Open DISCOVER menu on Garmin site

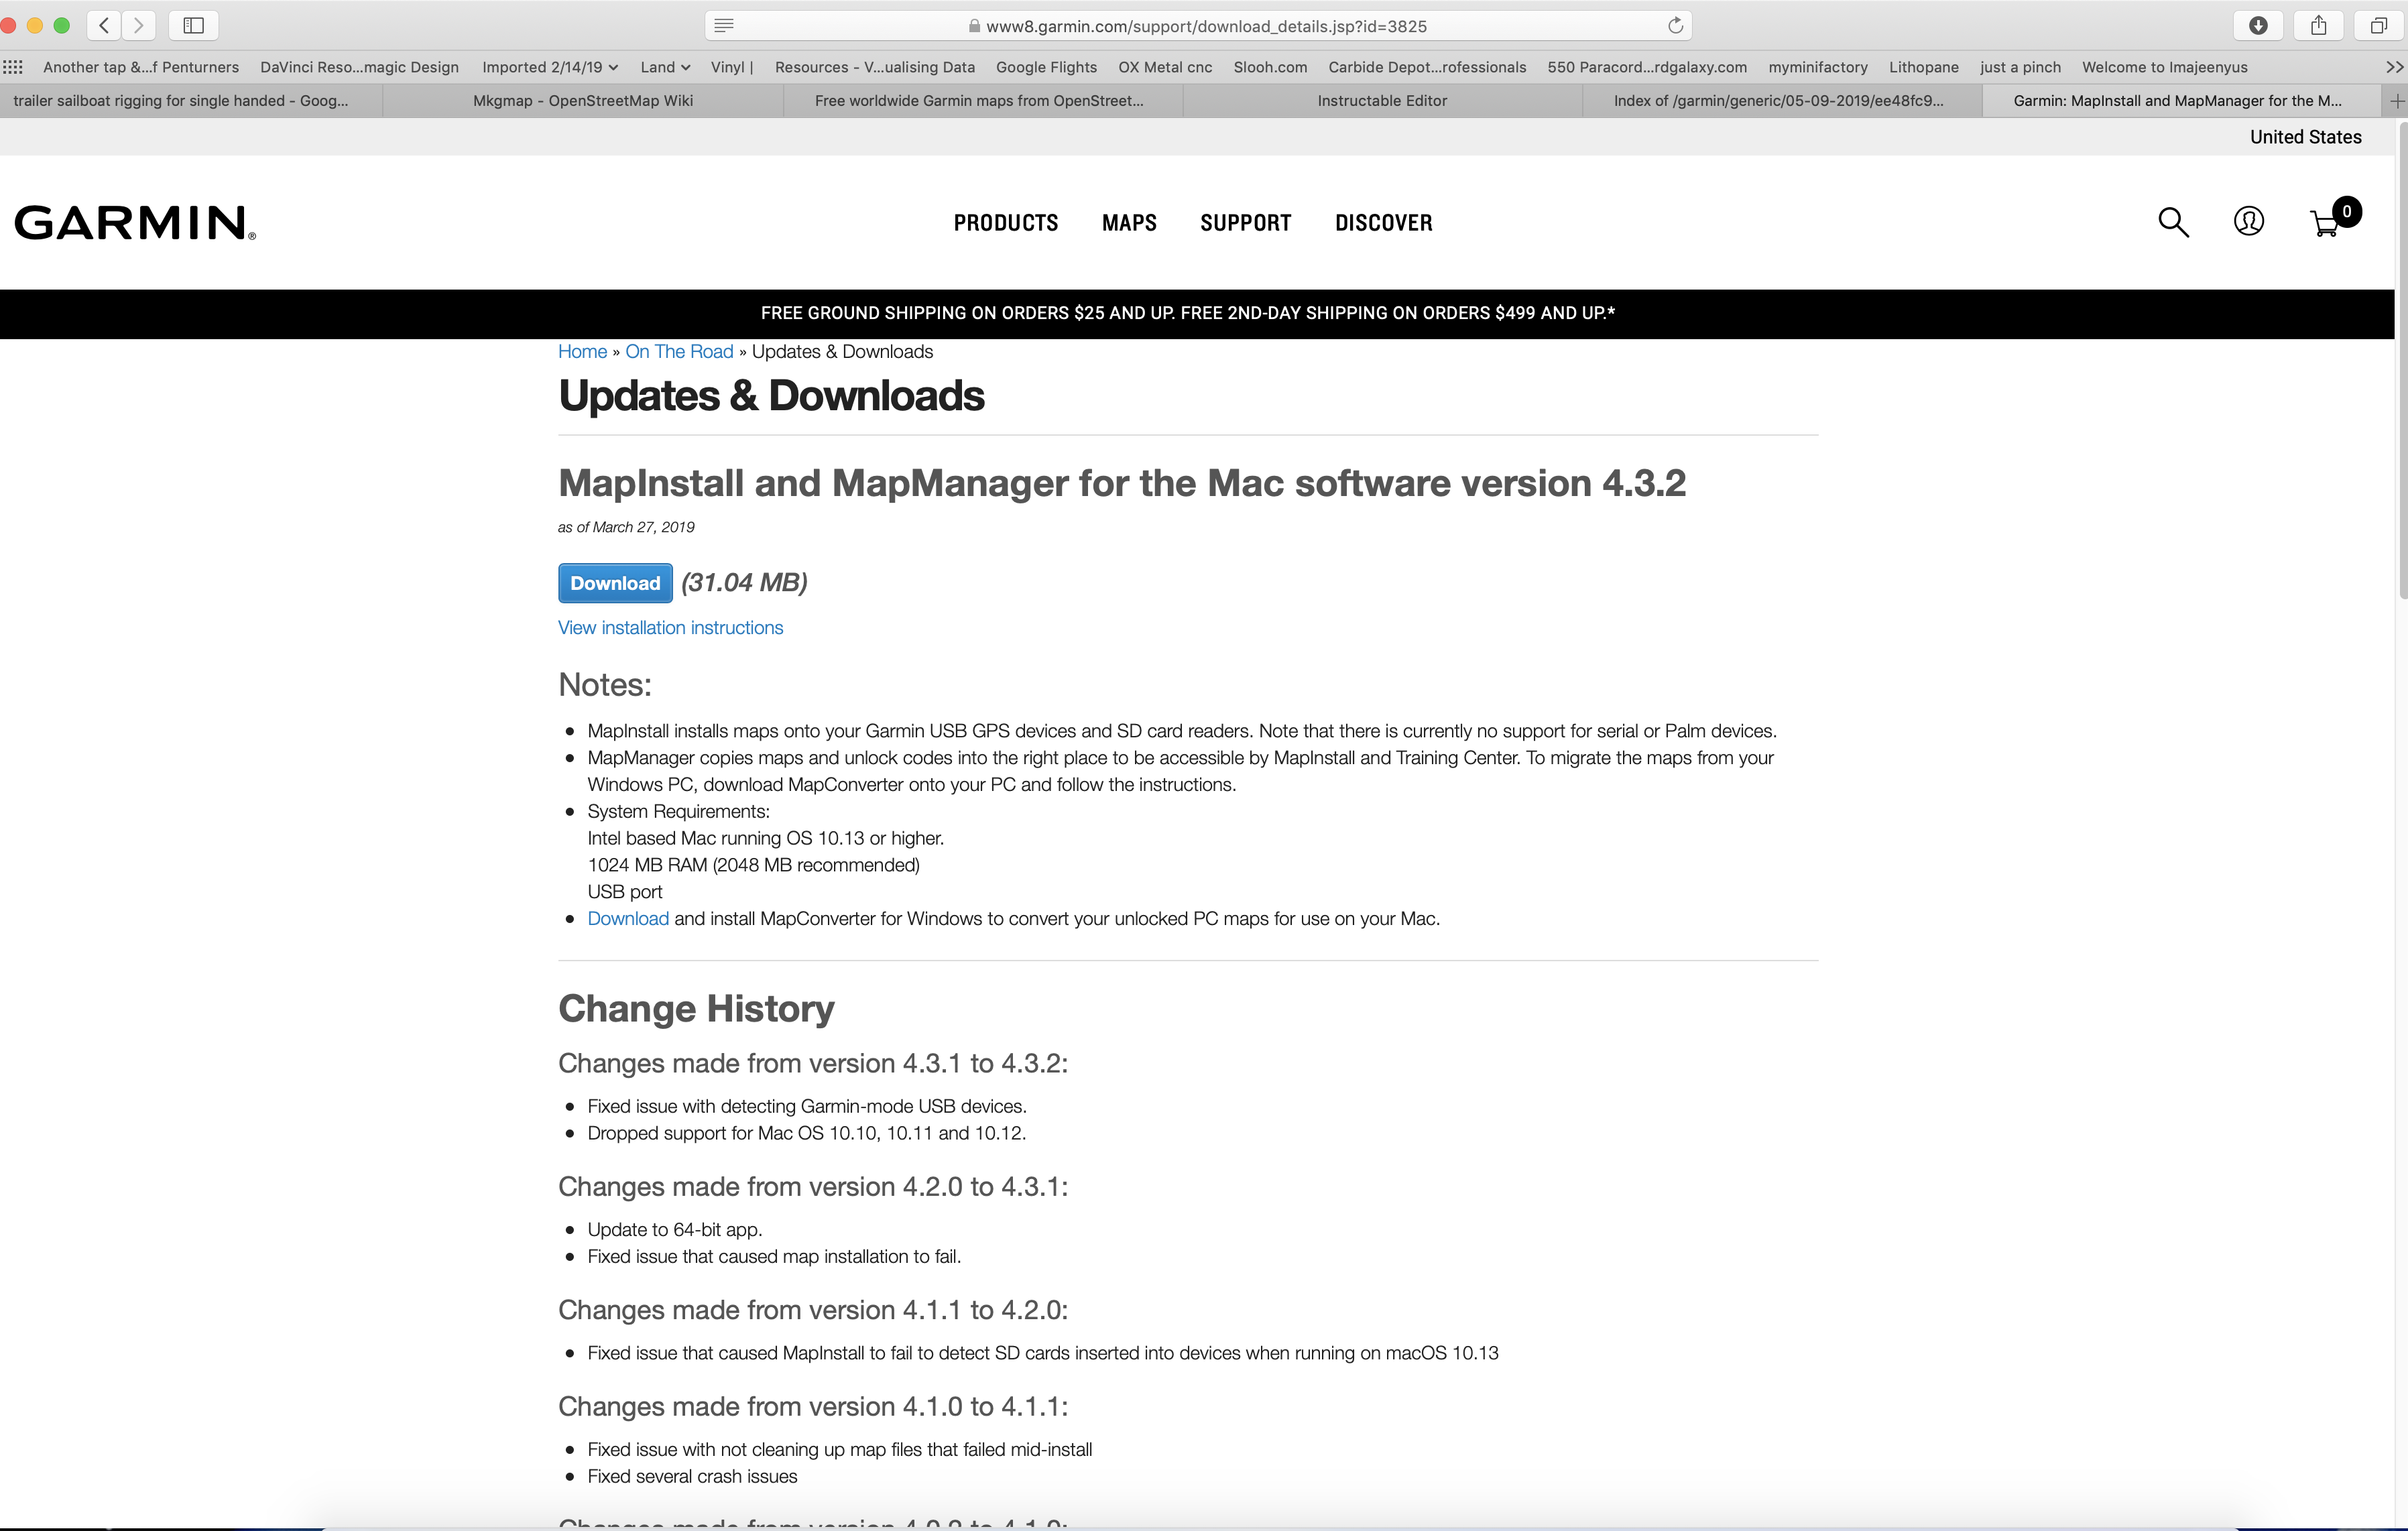[1383, 223]
